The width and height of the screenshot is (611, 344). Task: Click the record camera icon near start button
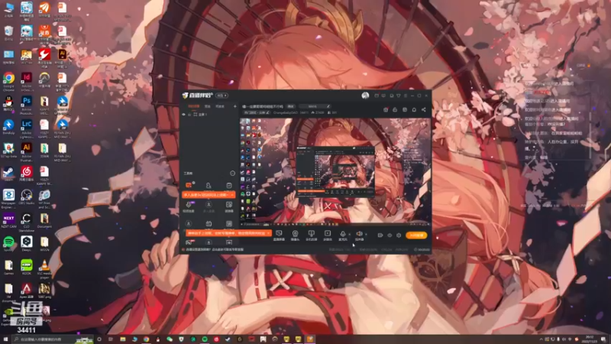pyautogui.click(x=380, y=235)
